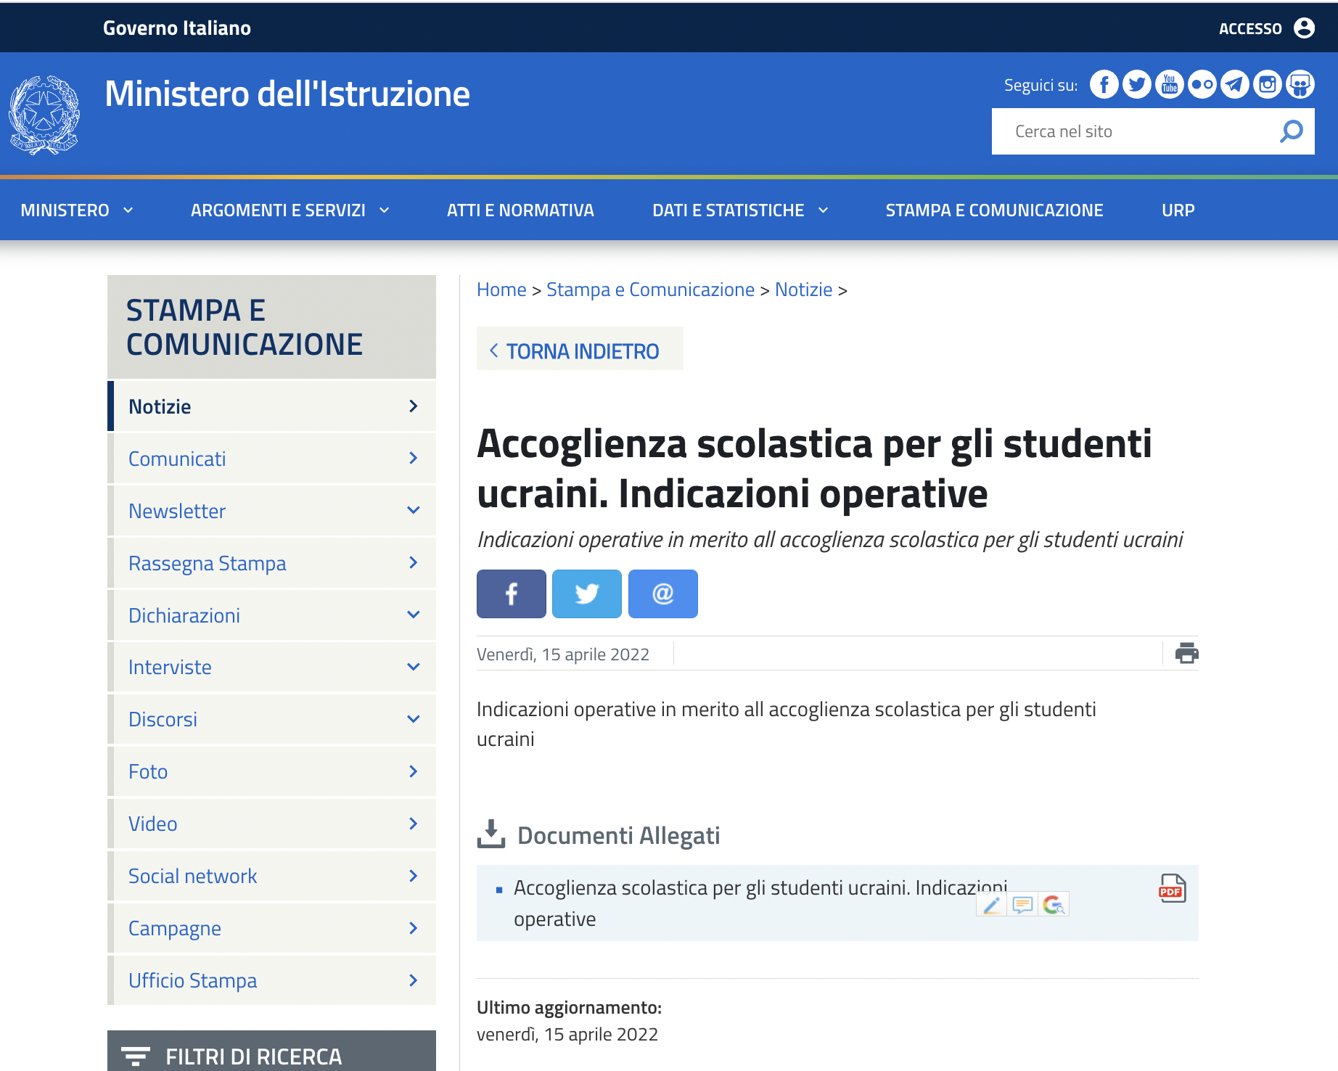Click the search magnifier icon
The width and height of the screenshot is (1338, 1071).
pos(1292,131)
